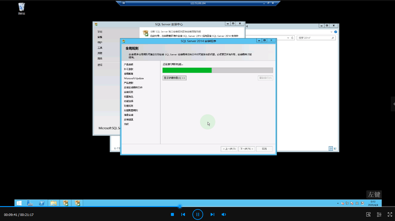Open File Explorer from the taskbar
The width and height of the screenshot is (395, 221).
coord(53,203)
